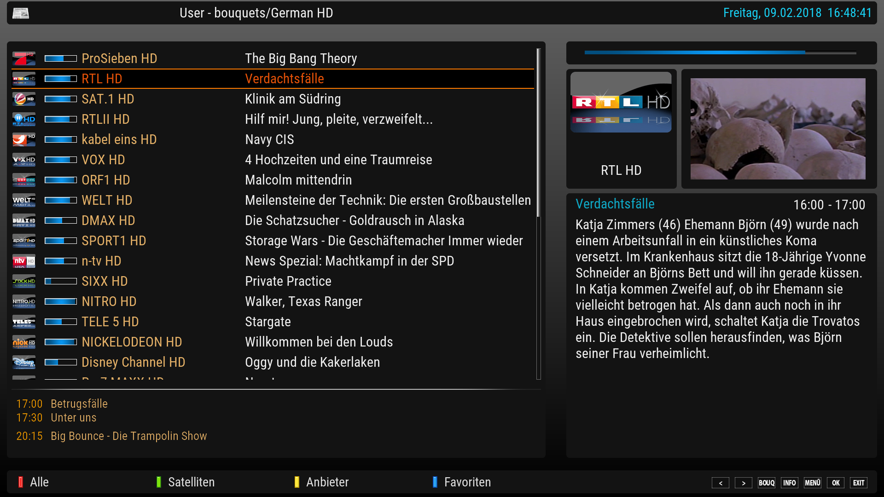The image size is (884, 497).
Task: Click the newspaper icon in title bar
Action: [21, 13]
